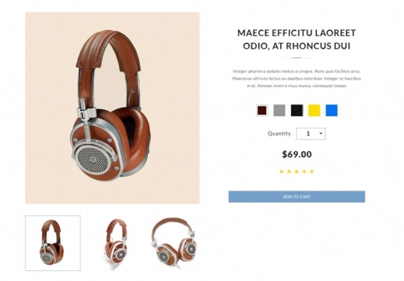Click the main headphone product image
The width and height of the screenshot is (404, 281).
click(x=113, y=108)
